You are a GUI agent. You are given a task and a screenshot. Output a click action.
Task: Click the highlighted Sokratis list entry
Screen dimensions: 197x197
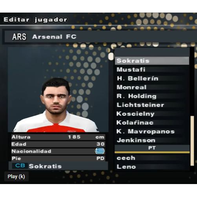152,61
